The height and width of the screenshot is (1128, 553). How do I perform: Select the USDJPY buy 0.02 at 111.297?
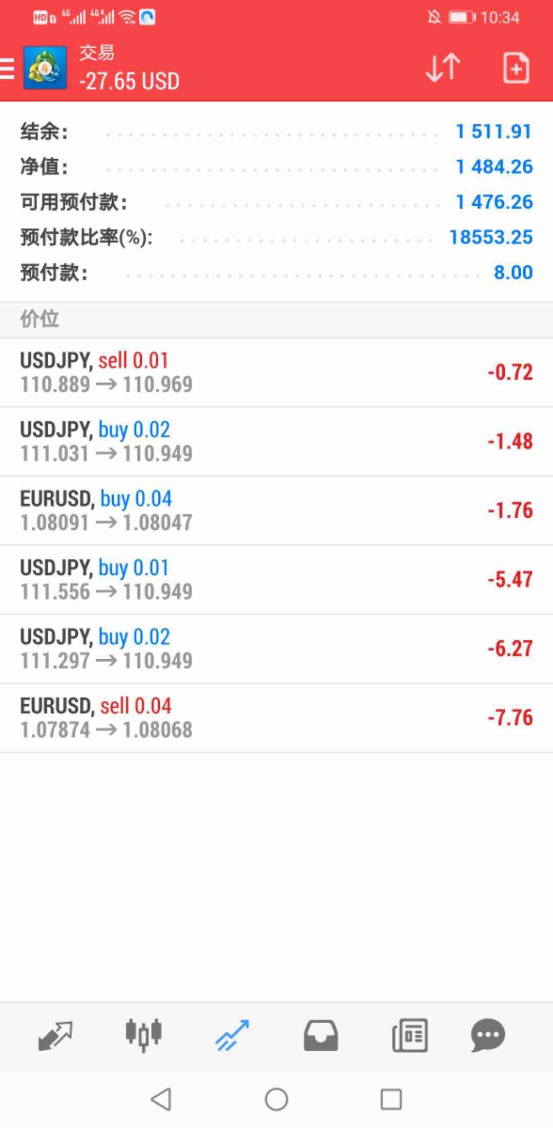click(x=276, y=648)
